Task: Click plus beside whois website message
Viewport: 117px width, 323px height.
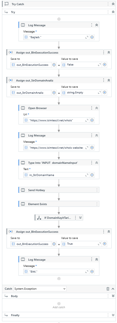Action: coord(92,148)
